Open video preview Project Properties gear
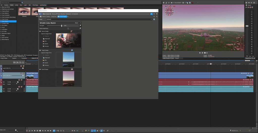Image resolution: width=258 pixels, height=133 pixels. [x=163, y=3]
